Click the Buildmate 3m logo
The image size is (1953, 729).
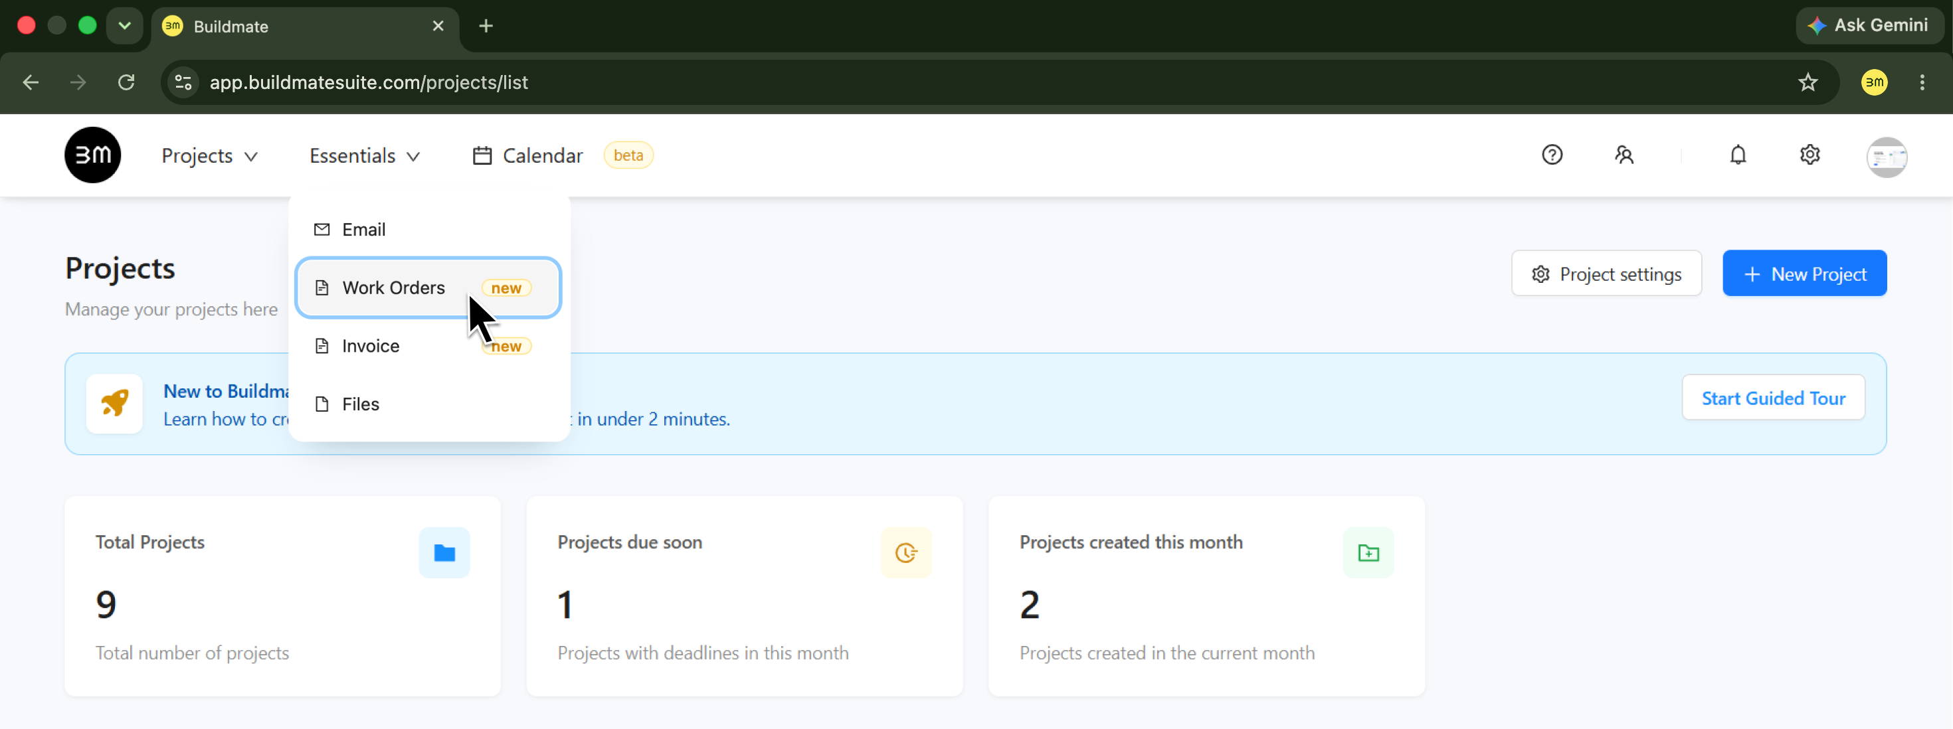click(x=92, y=155)
